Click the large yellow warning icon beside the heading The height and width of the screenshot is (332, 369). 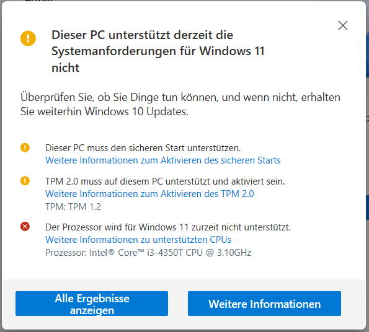click(28, 38)
